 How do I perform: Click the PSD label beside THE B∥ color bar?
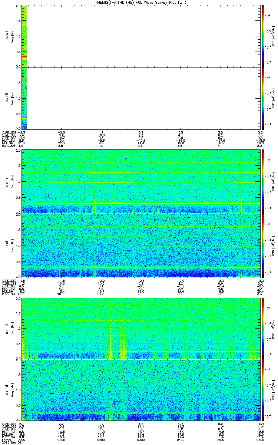pos(273,390)
